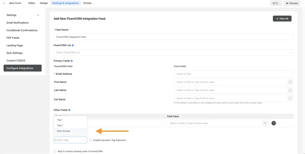Open the Editor tab
The height and width of the screenshot is (154, 305).
(x=32, y=3)
